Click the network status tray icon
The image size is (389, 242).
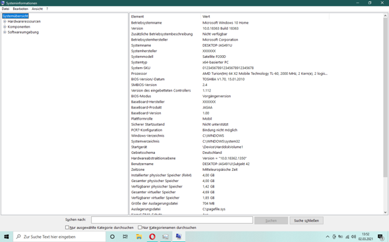[x=347, y=237]
